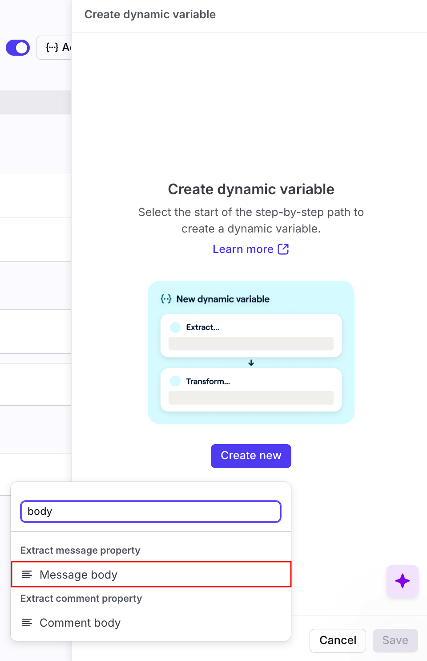Click the circle beside Extract… step

(176, 327)
